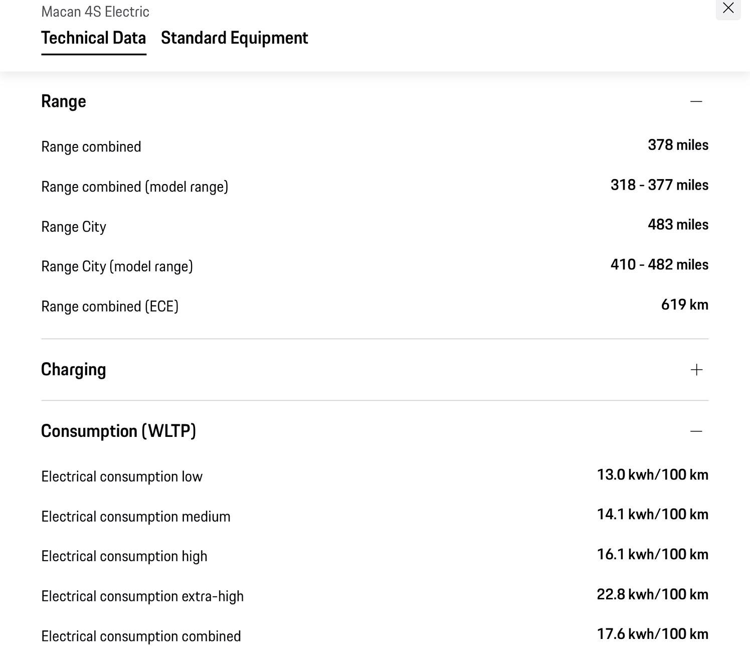Select 'Range City (model range)' label

pyautogui.click(x=117, y=267)
